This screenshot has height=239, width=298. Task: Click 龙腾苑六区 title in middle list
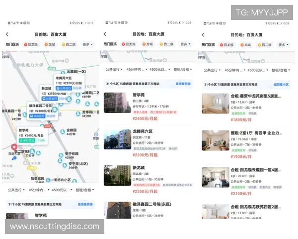(x=143, y=131)
